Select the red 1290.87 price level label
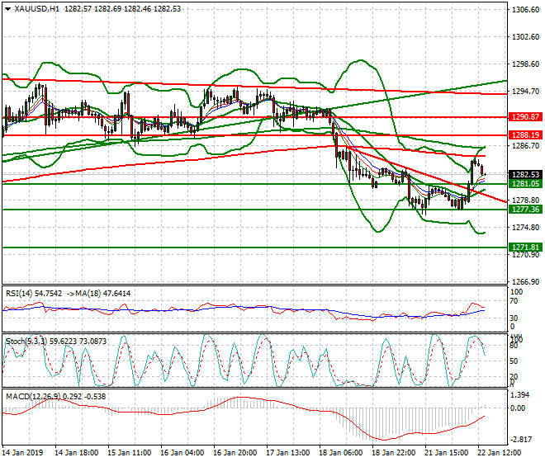545x462 pixels. pyautogui.click(x=525, y=117)
